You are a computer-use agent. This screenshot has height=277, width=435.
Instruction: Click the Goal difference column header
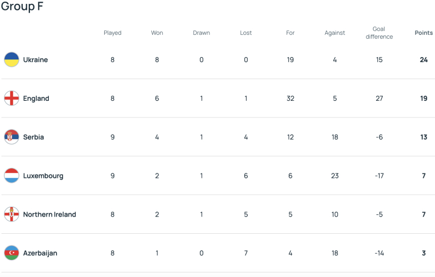pyautogui.click(x=379, y=33)
